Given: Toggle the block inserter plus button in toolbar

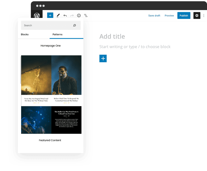Looking at the screenshot, I should click(x=50, y=15).
